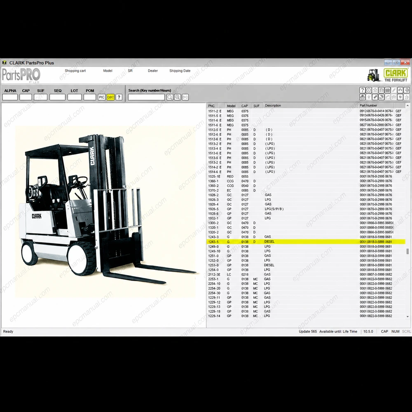Viewport: 412px width, 412px height.
Task: Sort by the Description column header
Action: pyautogui.click(x=311, y=105)
